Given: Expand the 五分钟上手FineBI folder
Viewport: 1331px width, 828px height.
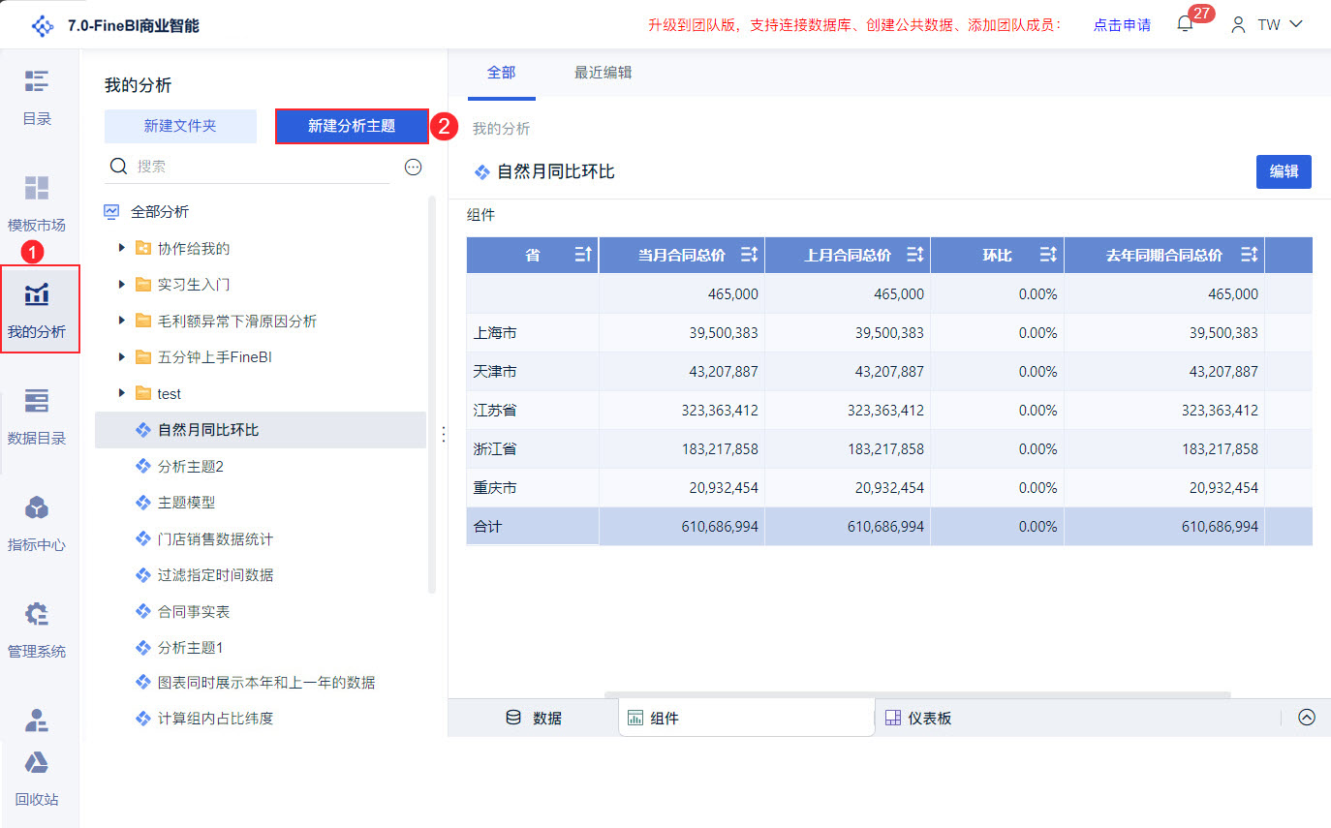Looking at the screenshot, I should click(122, 357).
